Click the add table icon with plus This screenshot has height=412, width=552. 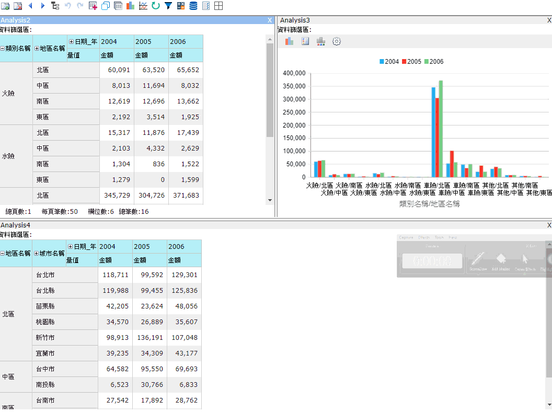pos(93,6)
